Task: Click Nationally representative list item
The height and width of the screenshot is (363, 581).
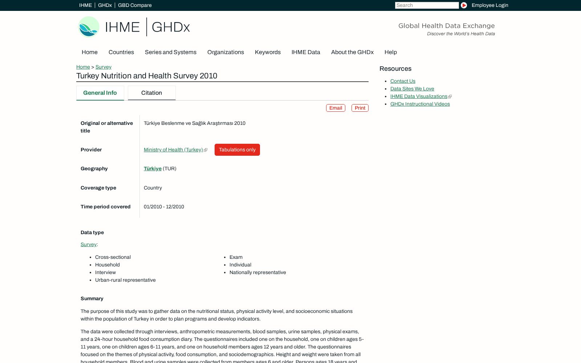Action: 258,272
